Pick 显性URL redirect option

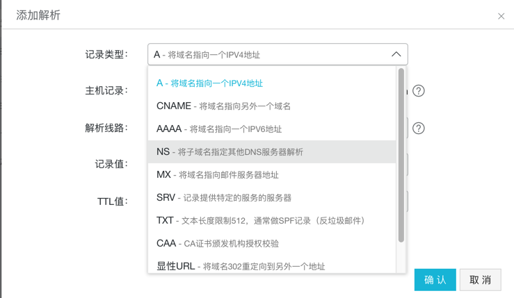(x=240, y=266)
